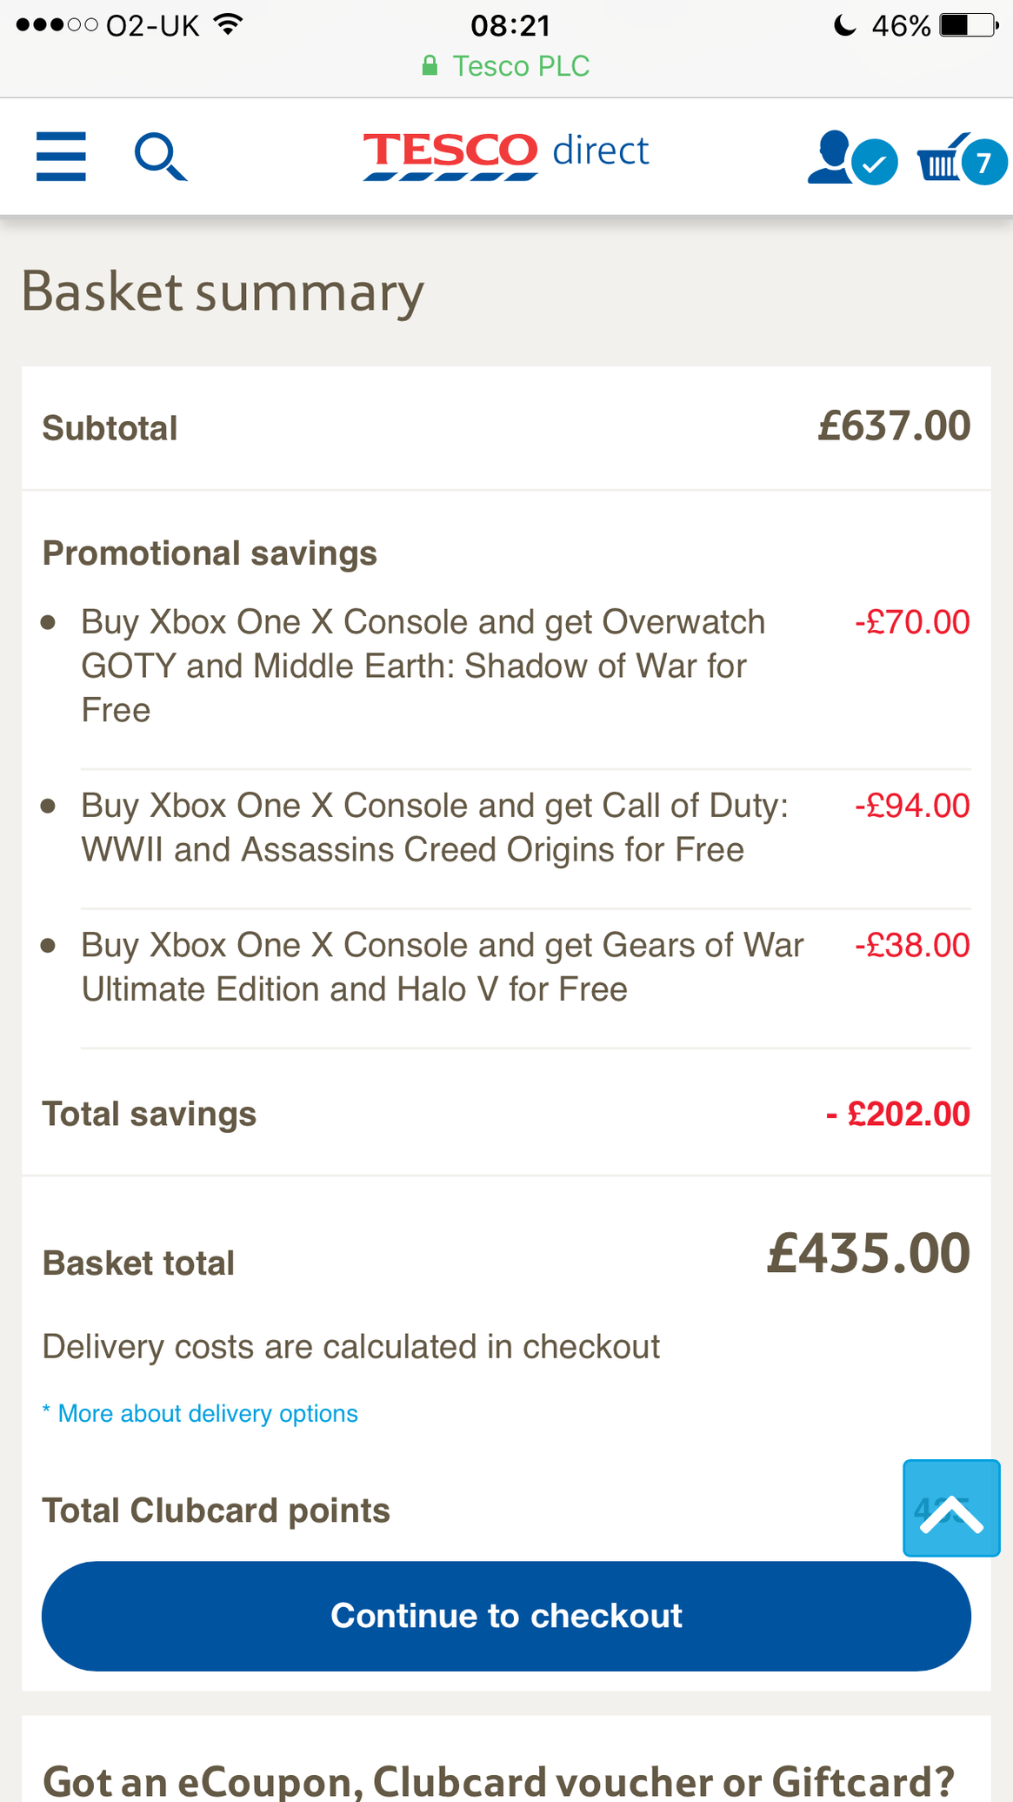Click Continue to checkout button
Image resolution: width=1013 pixels, height=1802 pixels.
click(x=506, y=1616)
